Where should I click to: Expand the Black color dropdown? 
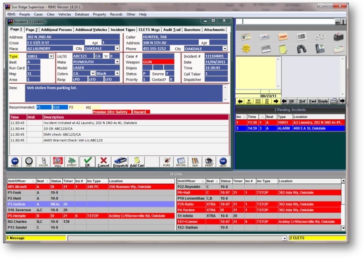pyautogui.click(x=117, y=73)
